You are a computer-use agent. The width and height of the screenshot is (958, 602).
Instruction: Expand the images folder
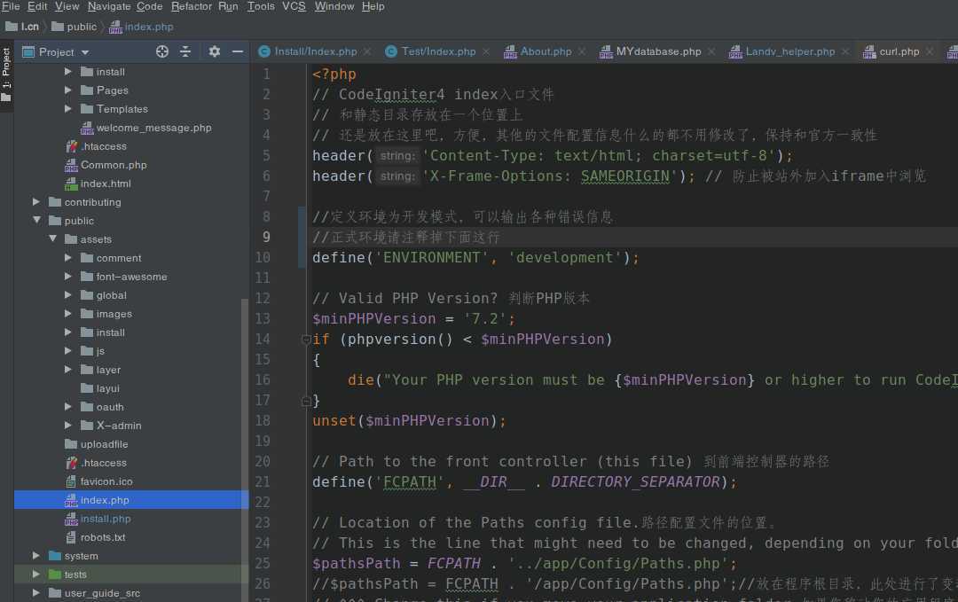coord(67,314)
